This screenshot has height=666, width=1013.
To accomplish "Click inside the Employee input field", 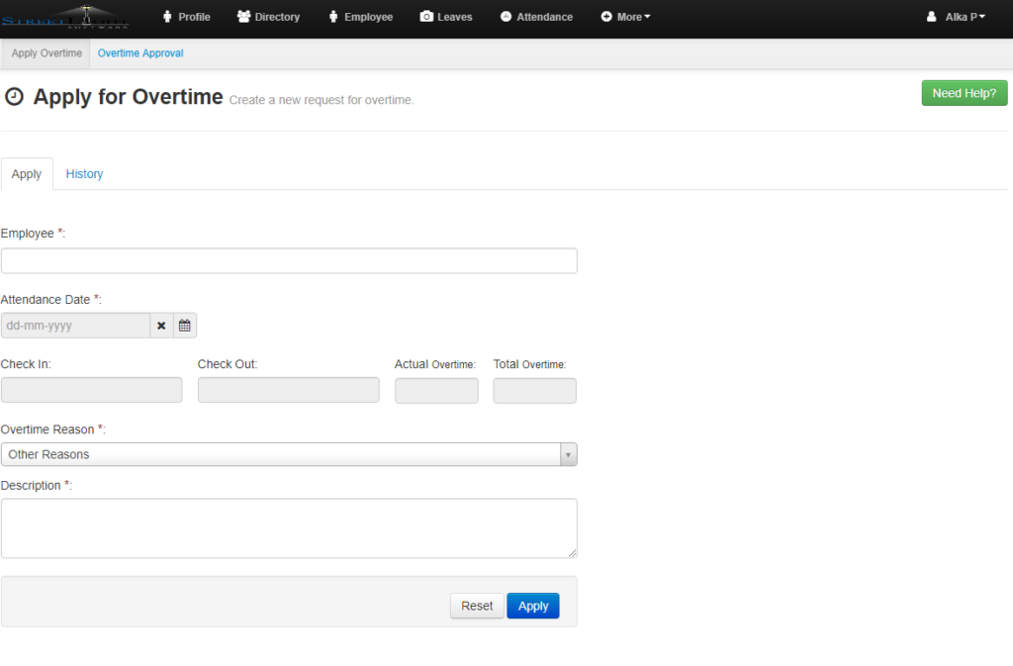I will 289,260.
